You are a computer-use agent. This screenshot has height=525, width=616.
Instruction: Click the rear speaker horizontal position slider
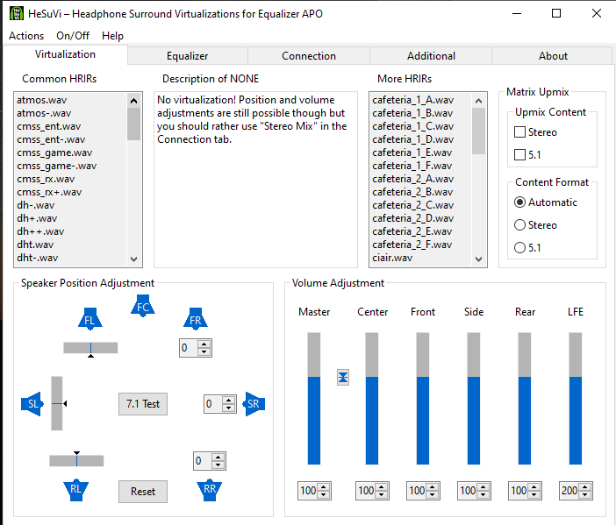point(76,461)
